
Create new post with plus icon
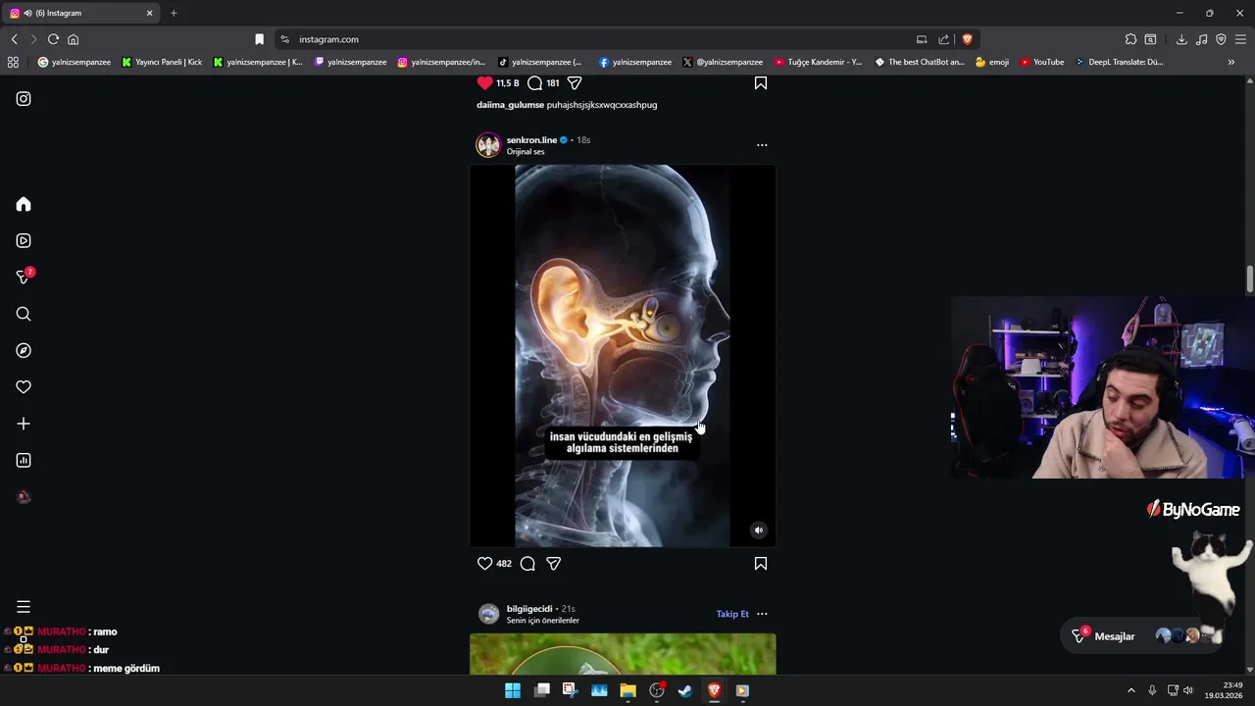click(24, 424)
